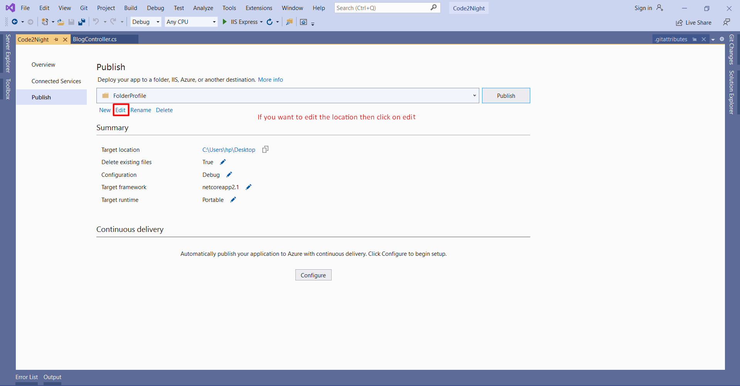Screen dimensions: 740x386
Task: Open the Analyze menu
Action: point(203,8)
